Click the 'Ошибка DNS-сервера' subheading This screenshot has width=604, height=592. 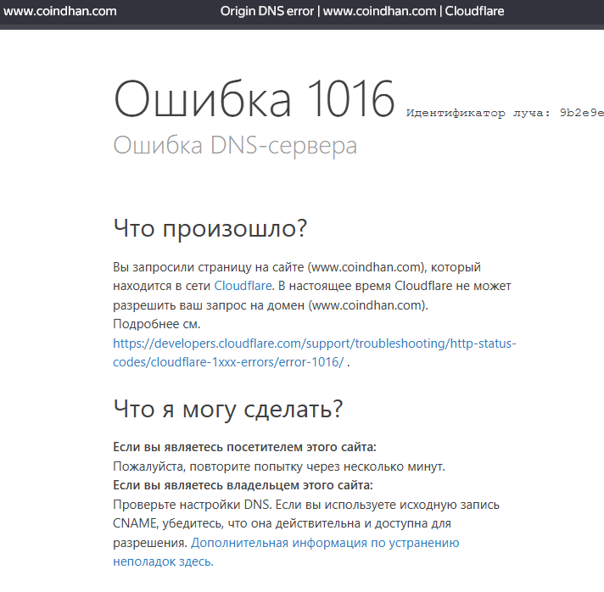[x=235, y=145]
